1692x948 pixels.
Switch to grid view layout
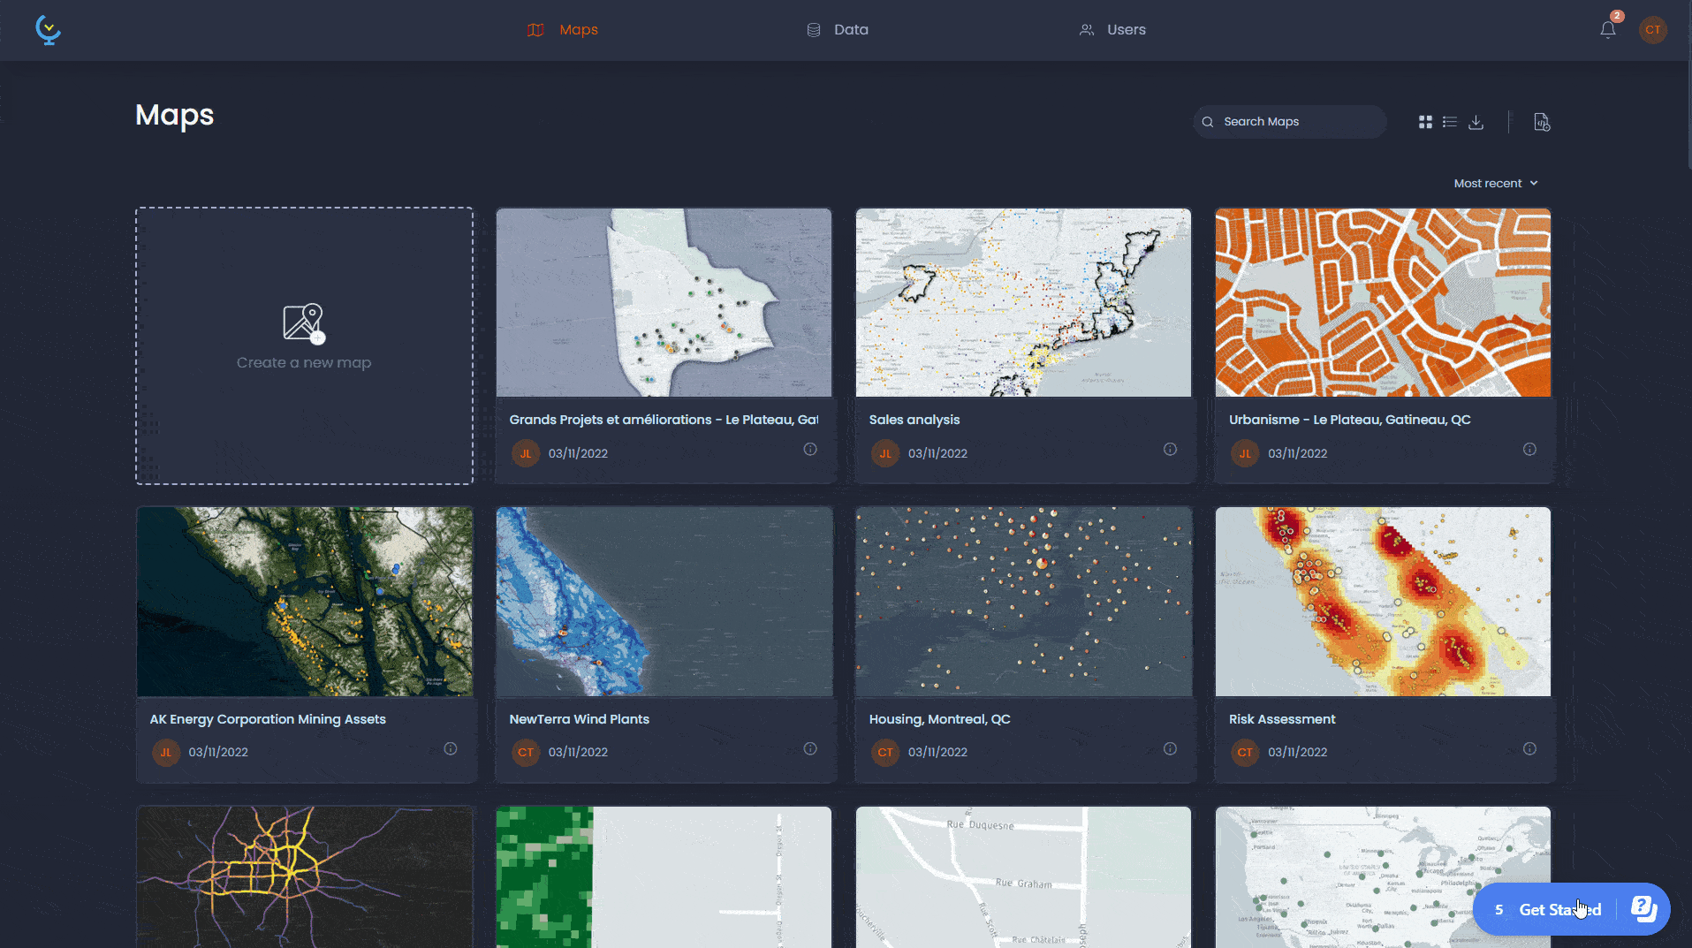(x=1425, y=122)
